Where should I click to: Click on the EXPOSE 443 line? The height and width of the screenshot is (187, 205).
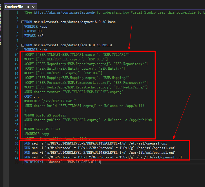[x=34, y=36]
